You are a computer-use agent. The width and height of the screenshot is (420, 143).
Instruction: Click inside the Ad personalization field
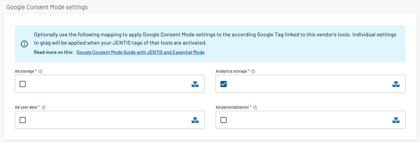point(311,120)
